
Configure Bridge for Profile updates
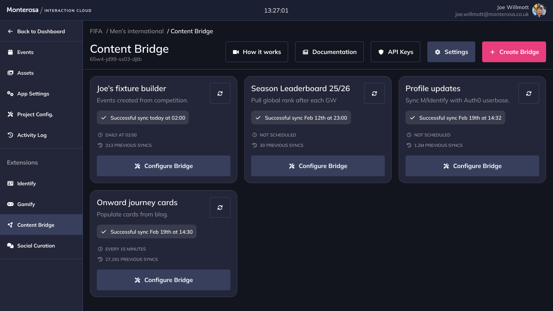(472, 166)
